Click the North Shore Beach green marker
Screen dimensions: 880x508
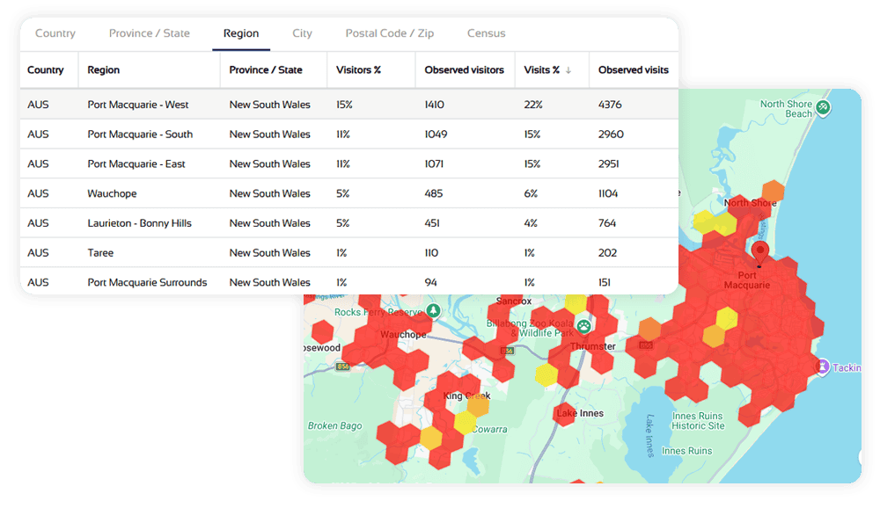coord(823,107)
